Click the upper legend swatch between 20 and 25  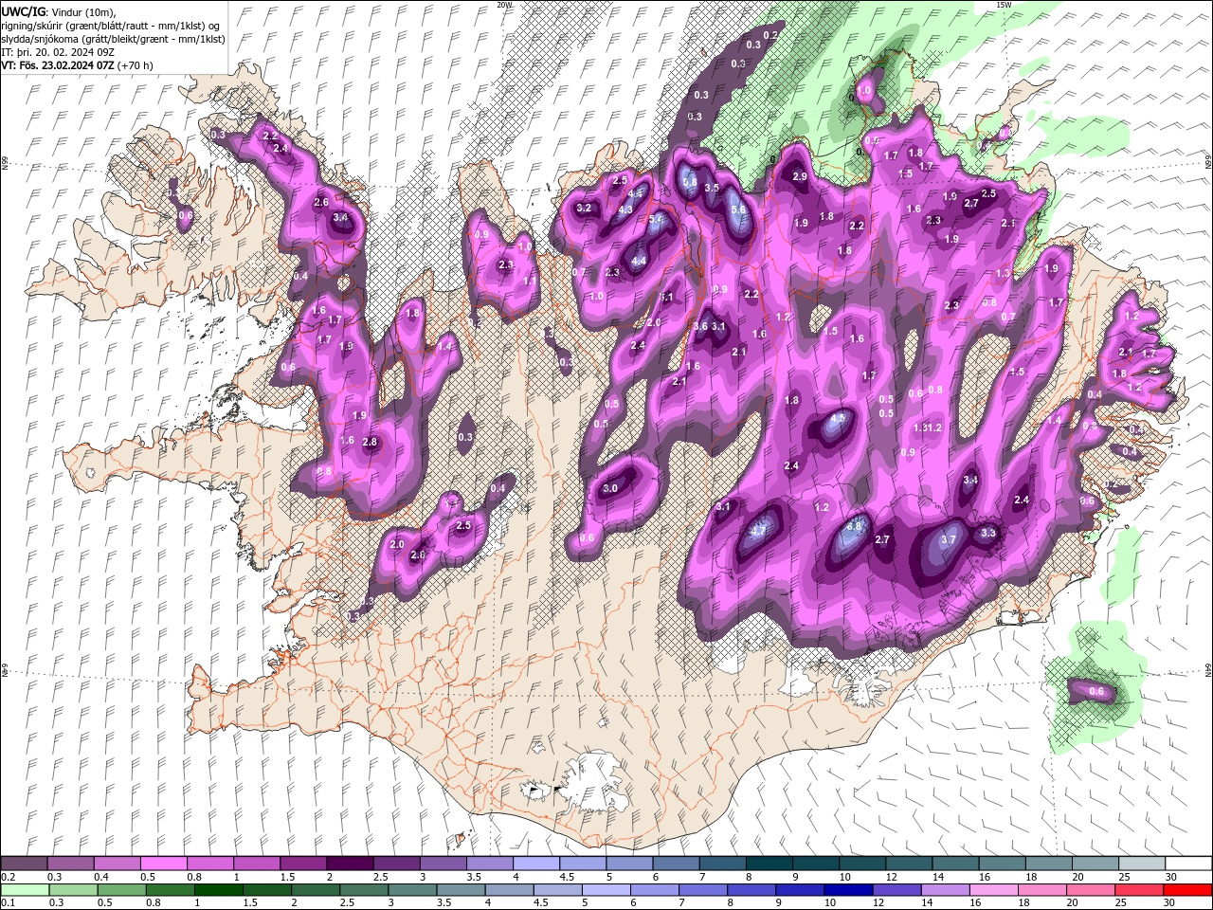(x=1095, y=864)
